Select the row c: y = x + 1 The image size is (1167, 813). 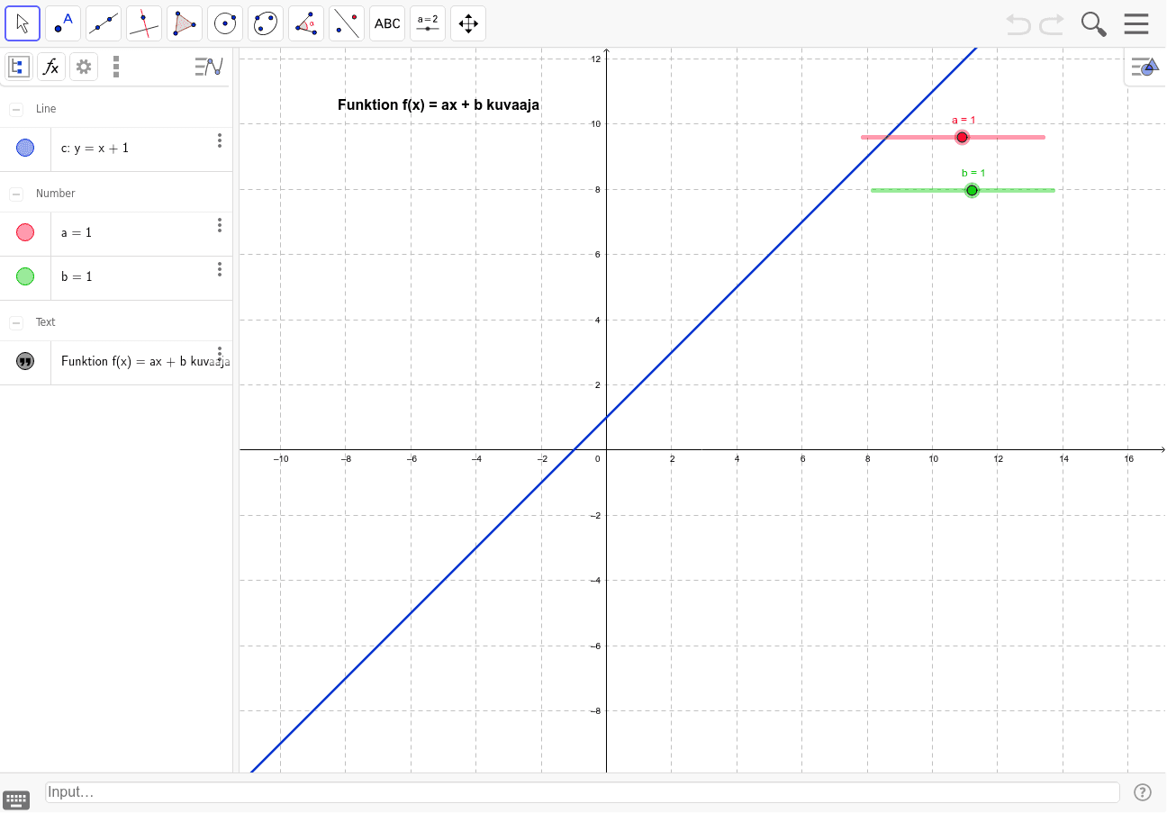click(x=116, y=149)
